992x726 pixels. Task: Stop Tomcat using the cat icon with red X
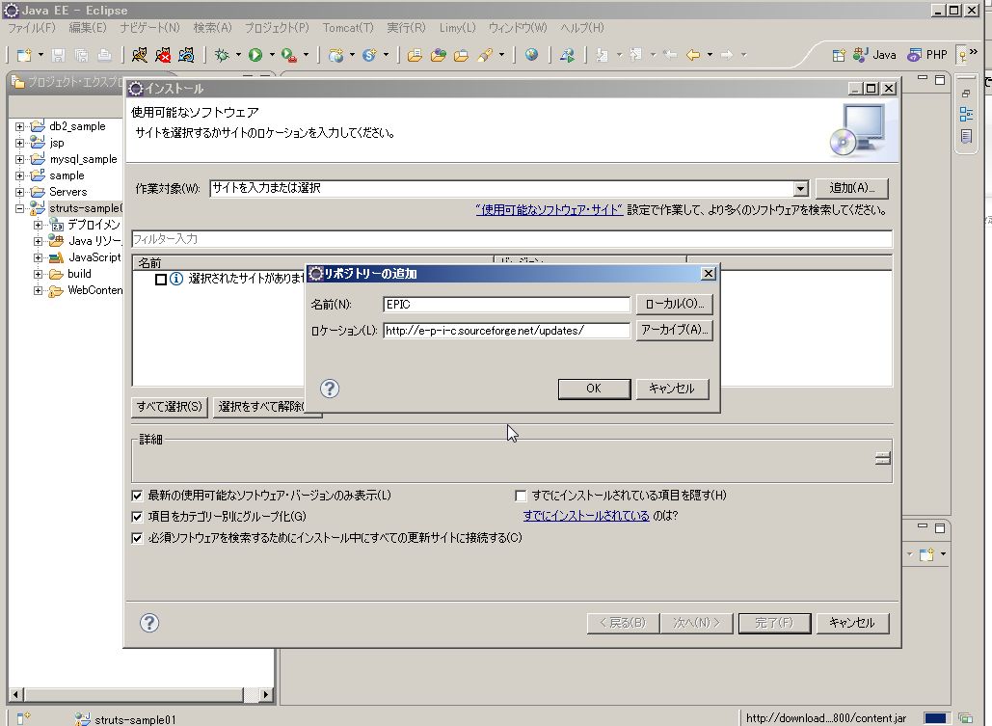[163, 55]
